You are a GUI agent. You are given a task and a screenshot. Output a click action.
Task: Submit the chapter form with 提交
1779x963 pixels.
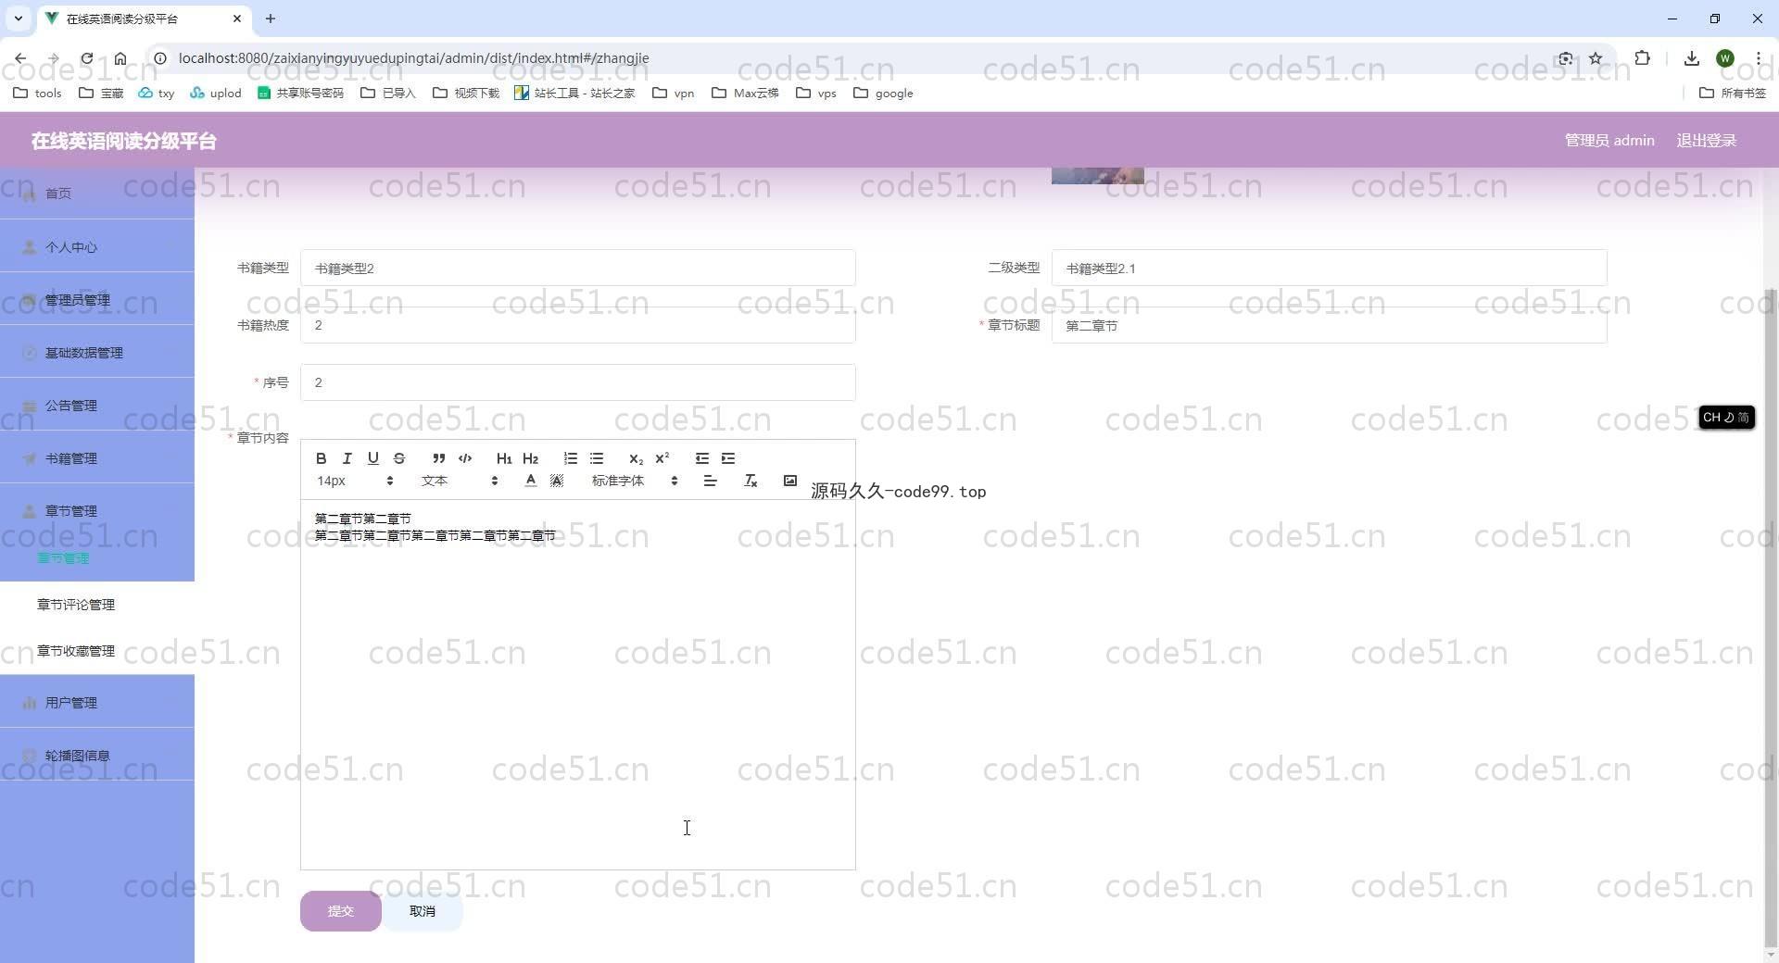coord(340,911)
